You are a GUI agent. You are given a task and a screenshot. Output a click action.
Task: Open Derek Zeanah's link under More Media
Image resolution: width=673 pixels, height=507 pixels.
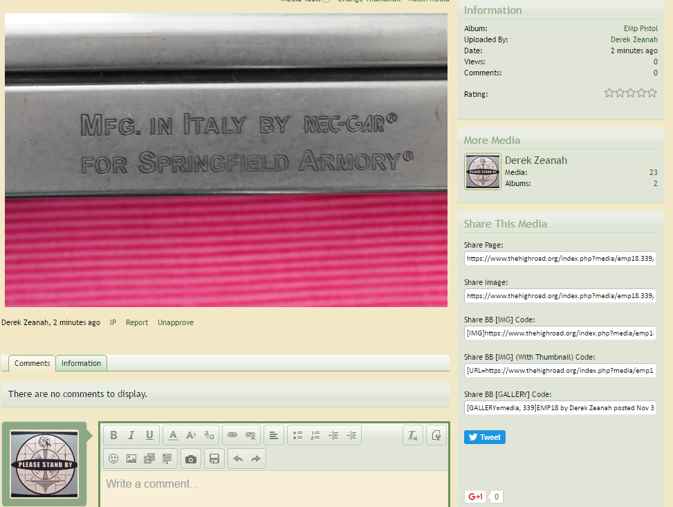click(535, 160)
